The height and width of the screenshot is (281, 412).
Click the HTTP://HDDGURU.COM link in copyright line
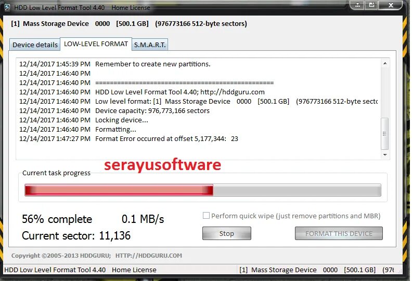coord(148,256)
